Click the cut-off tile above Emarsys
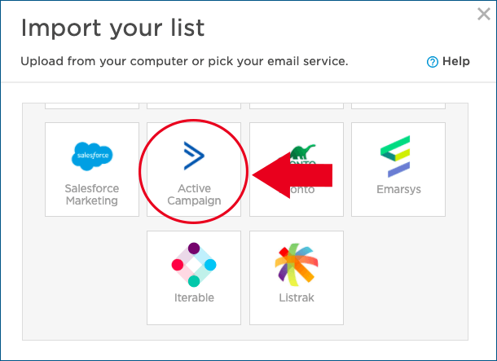The height and width of the screenshot is (361, 497). coord(398,105)
